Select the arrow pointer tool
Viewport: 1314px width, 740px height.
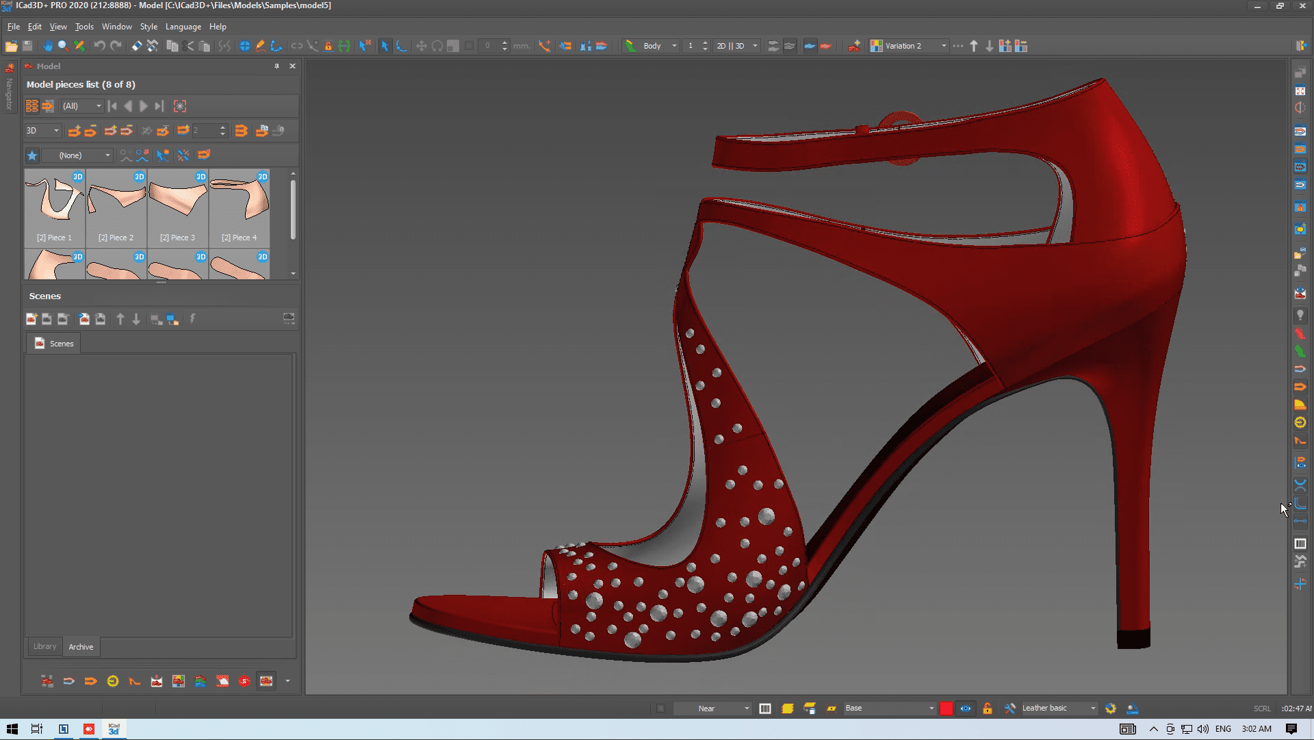[385, 46]
